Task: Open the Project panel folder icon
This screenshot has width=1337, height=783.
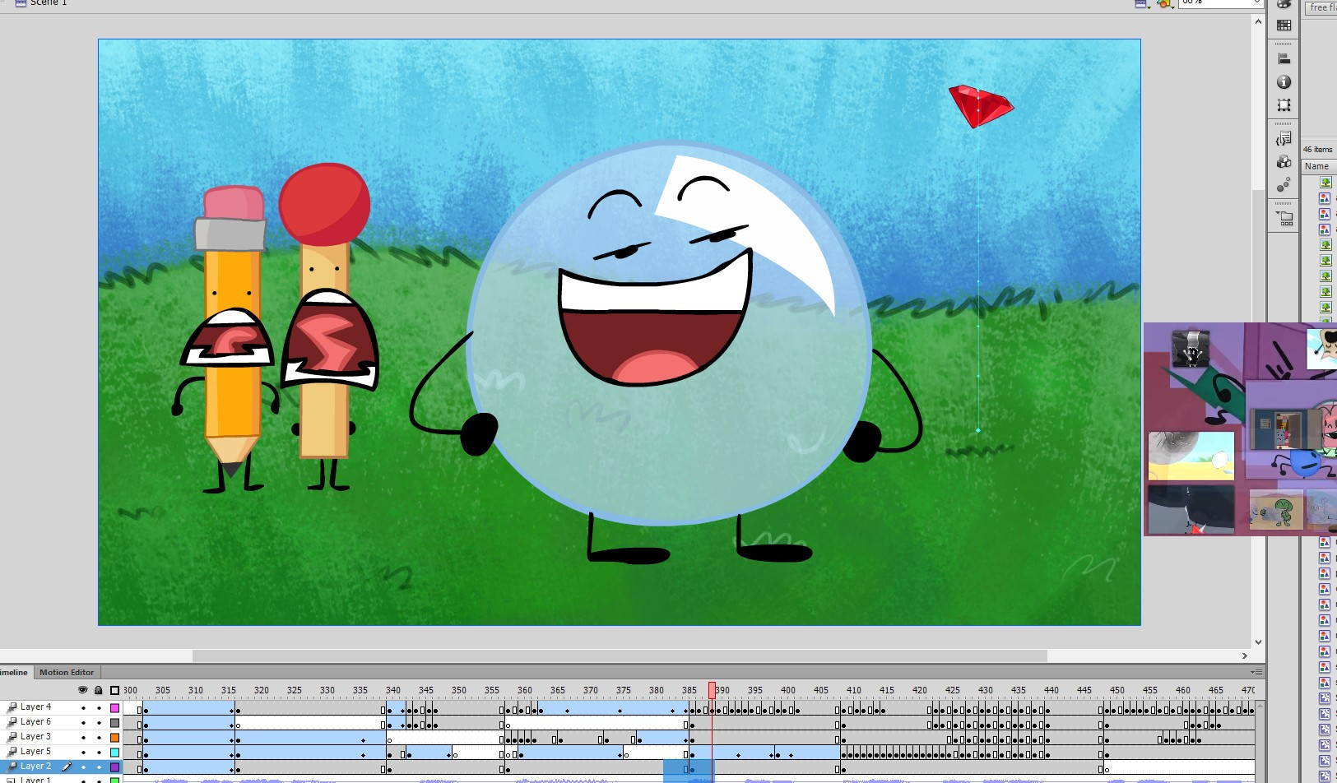Action: click(1284, 219)
